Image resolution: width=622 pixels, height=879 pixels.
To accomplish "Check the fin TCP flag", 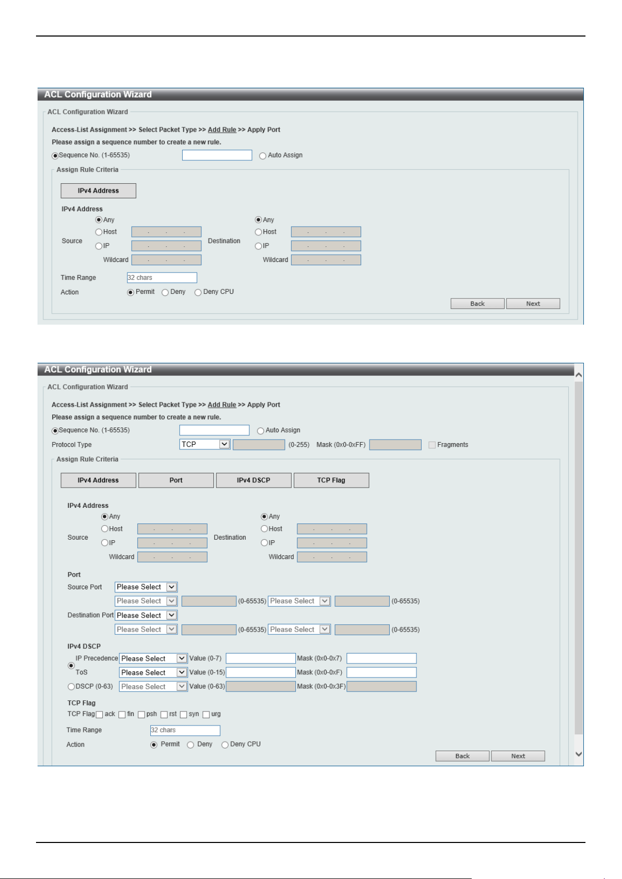I will tap(122, 715).
